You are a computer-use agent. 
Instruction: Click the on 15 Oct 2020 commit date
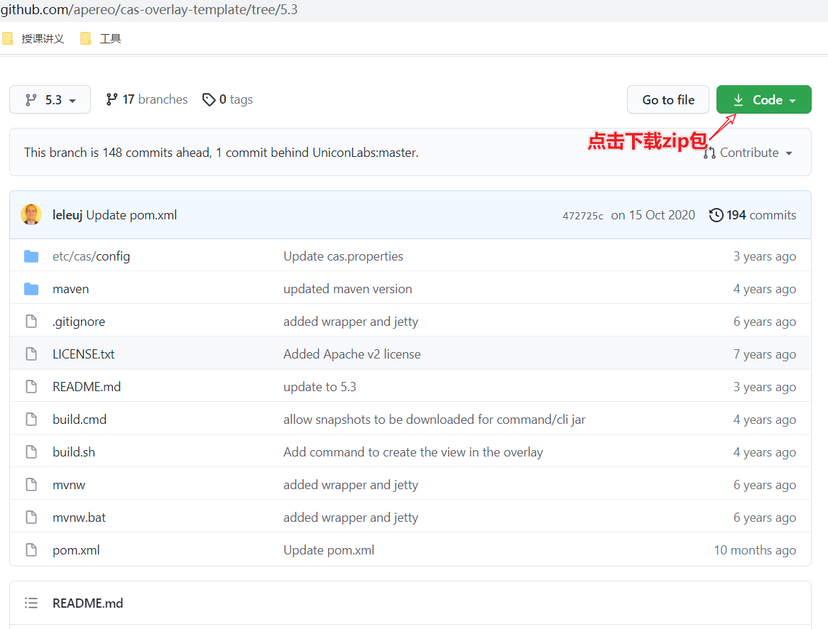click(x=653, y=215)
